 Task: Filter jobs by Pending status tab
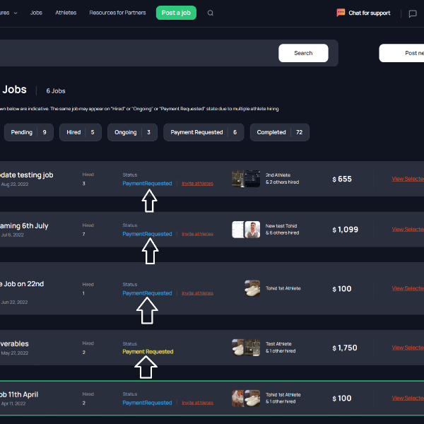click(28, 132)
